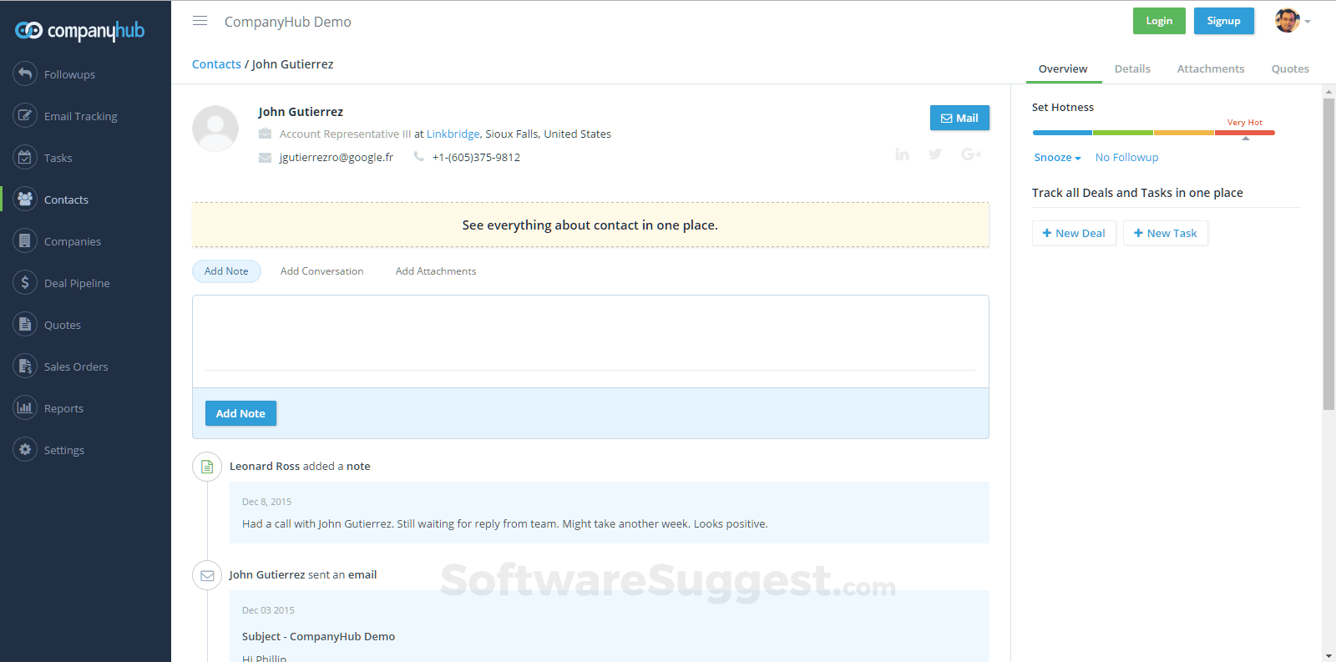
Task: Click John Gutierrez's LinkedIn icon
Action: [x=902, y=154]
